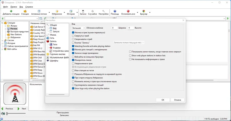Open the Большая album cover size dropdown
This screenshot has height=121, width=231.
pyautogui.click(x=79, y=28)
